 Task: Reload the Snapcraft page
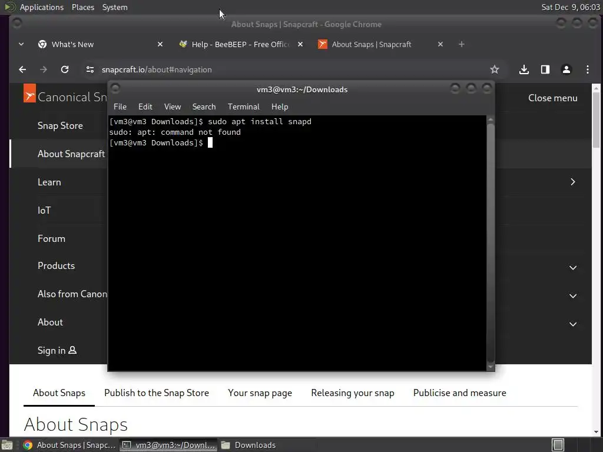[65, 69]
